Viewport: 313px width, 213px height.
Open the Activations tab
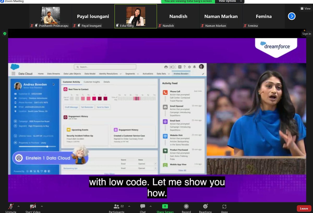(x=148, y=74)
